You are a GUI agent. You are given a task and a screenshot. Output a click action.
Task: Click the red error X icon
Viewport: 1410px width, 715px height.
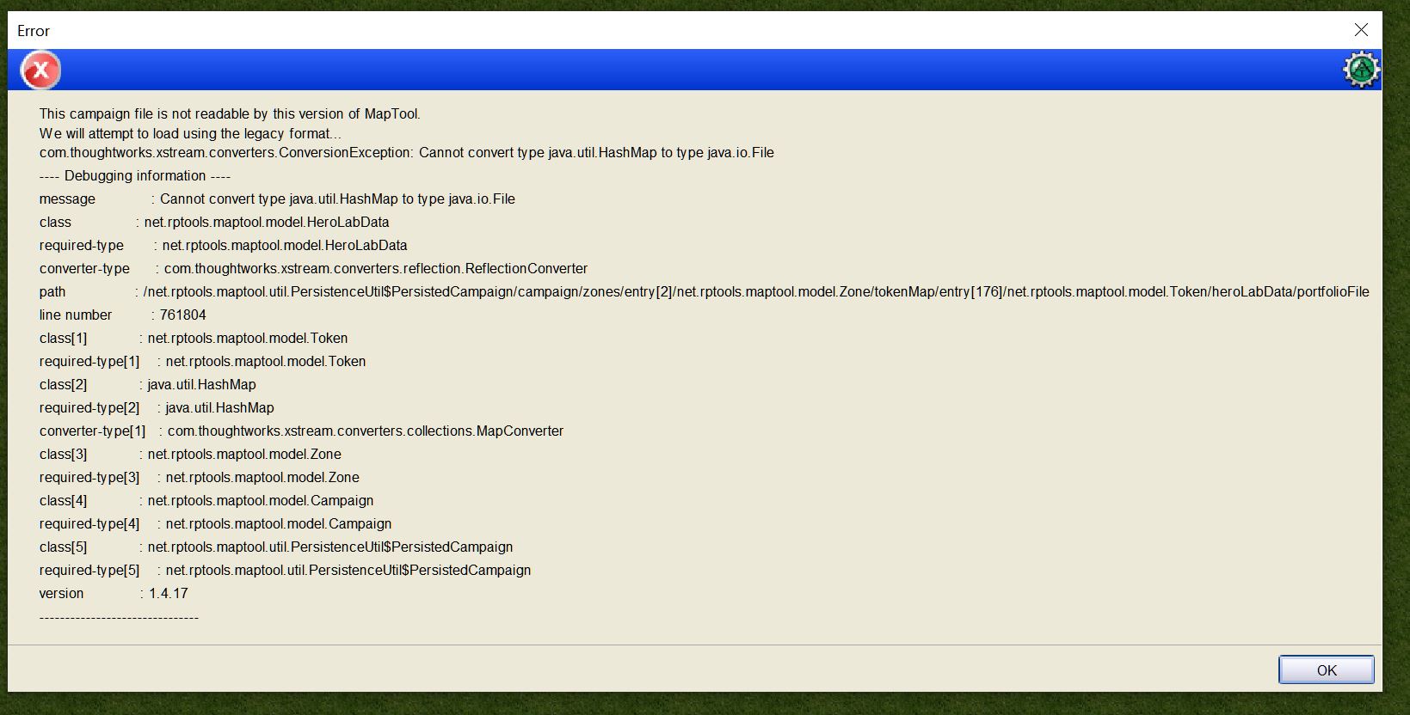pos(39,70)
